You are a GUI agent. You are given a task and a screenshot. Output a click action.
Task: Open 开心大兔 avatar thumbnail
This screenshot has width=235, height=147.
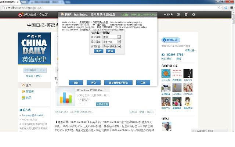coord(166,73)
